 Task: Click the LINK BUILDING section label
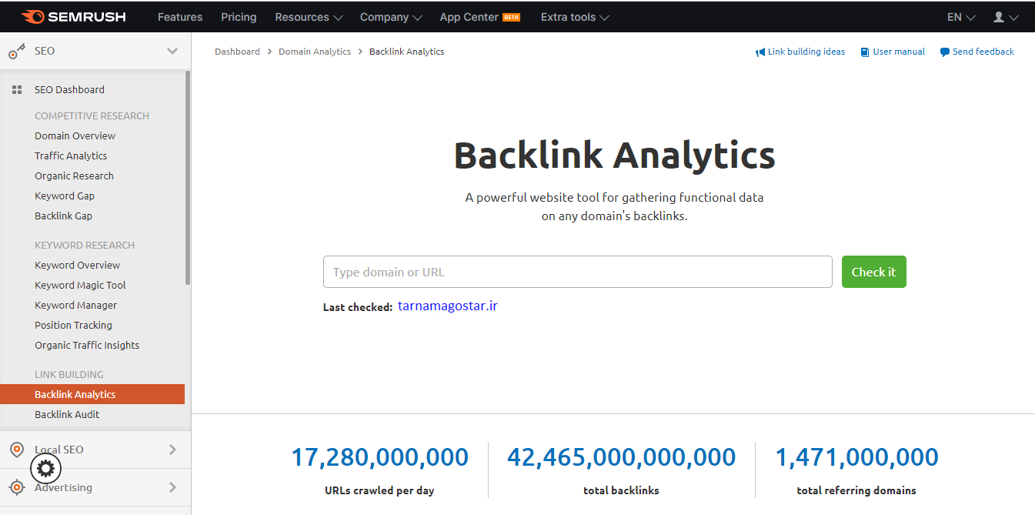(x=68, y=375)
